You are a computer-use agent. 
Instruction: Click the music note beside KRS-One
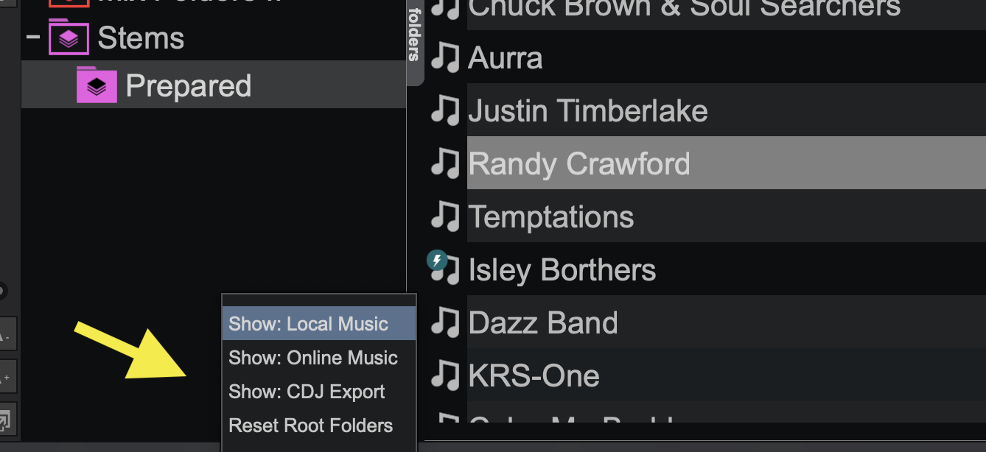tap(445, 375)
